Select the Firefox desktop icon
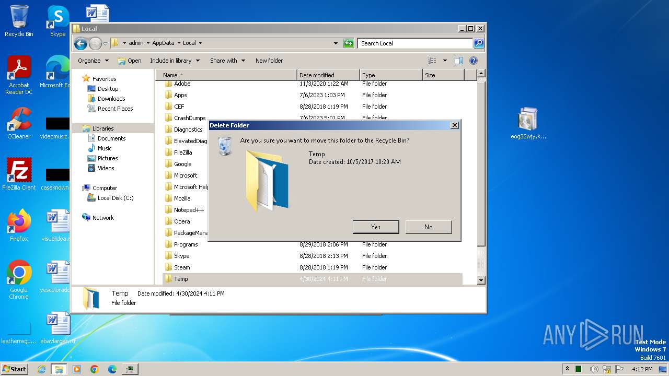This screenshot has height=376, width=669. 19,225
